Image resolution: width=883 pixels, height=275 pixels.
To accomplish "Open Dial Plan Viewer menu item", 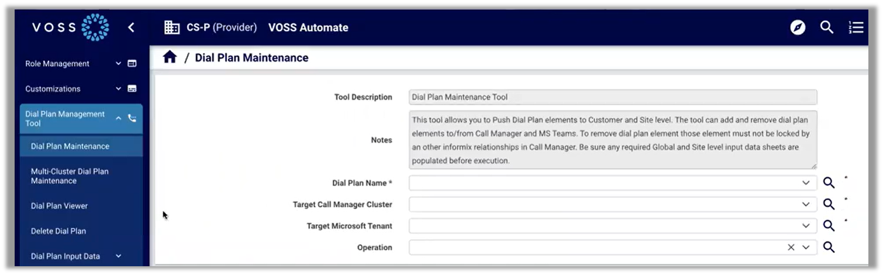I will coord(81,206).
